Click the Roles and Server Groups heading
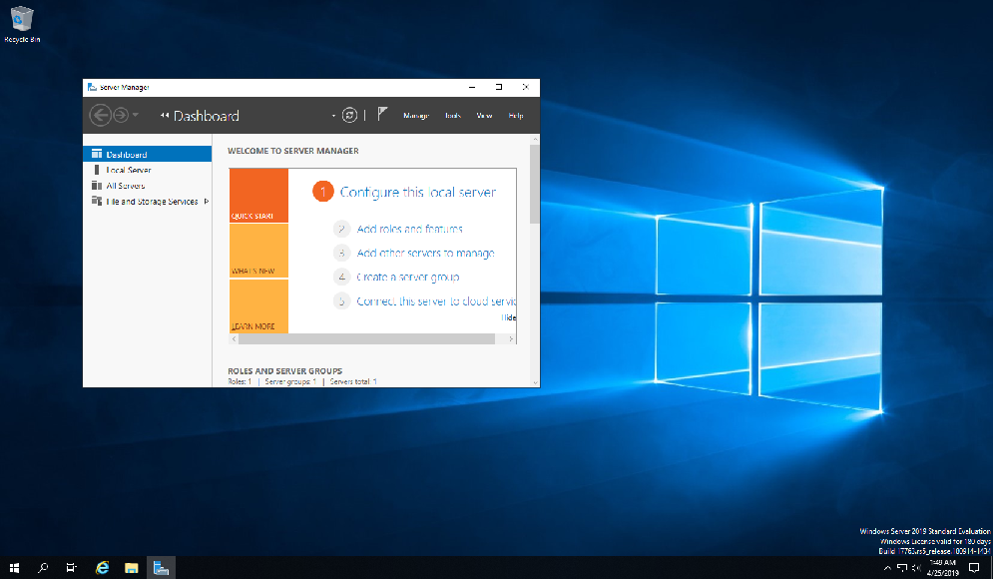 (285, 370)
